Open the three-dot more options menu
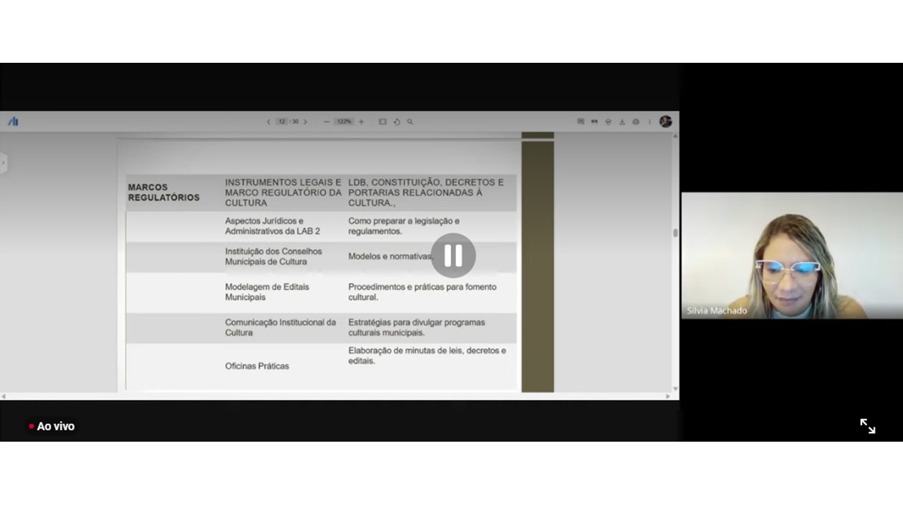 pyautogui.click(x=650, y=122)
